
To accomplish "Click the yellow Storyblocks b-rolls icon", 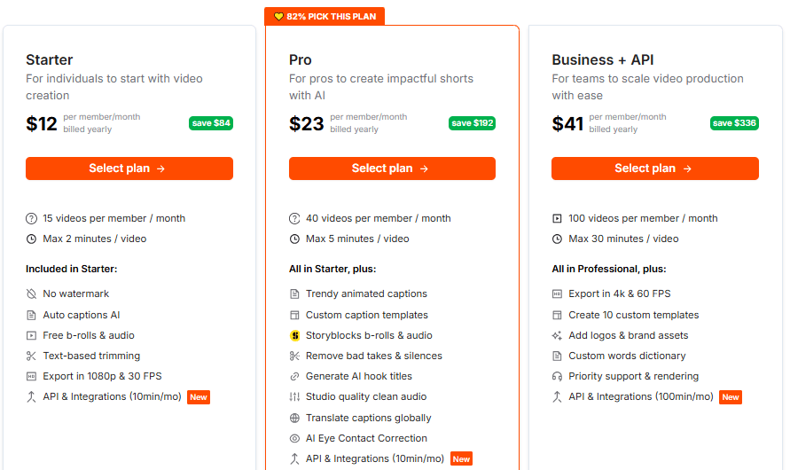I will (294, 335).
